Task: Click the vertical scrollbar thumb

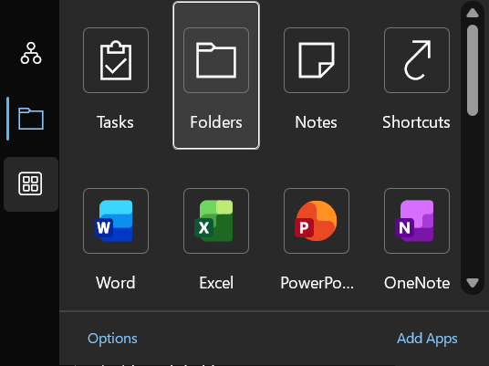Action: [x=473, y=70]
